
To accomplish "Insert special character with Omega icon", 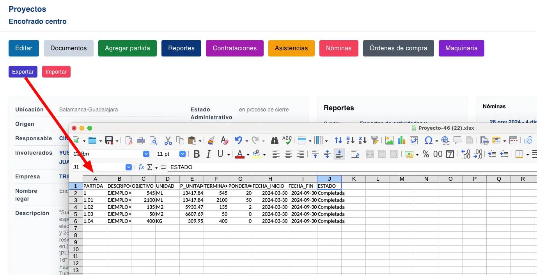I will [429, 141].
